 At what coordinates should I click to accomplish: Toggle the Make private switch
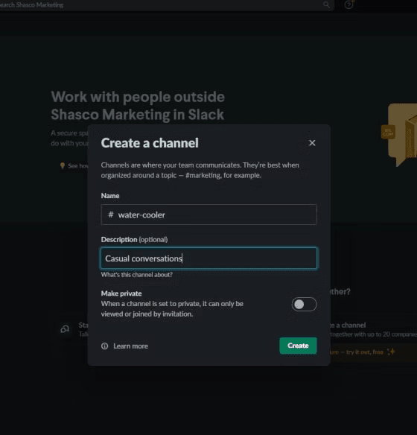304,305
